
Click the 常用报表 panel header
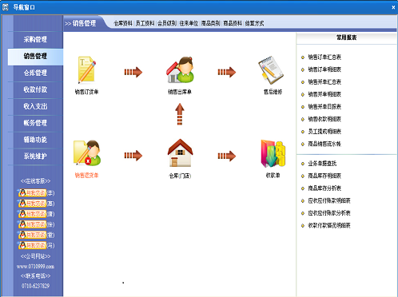point(346,38)
